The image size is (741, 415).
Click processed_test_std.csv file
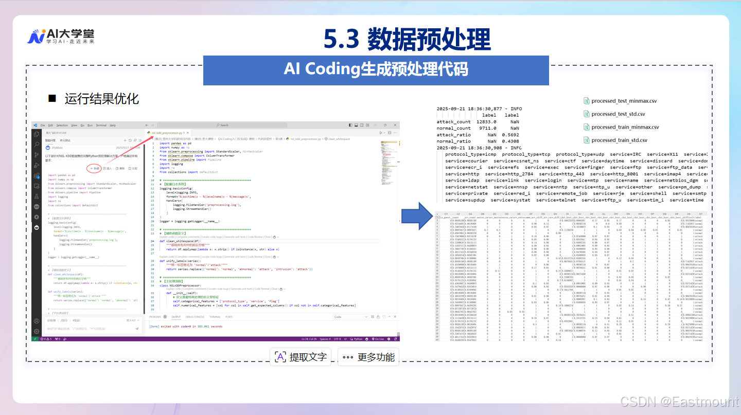tap(614, 114)
